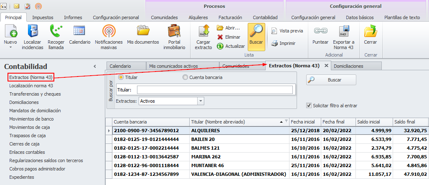Toggle the Buscar magnifier ribbon button
Image resolution: width=429 pixels, height=185 pixels.
[x=256, y=37]
